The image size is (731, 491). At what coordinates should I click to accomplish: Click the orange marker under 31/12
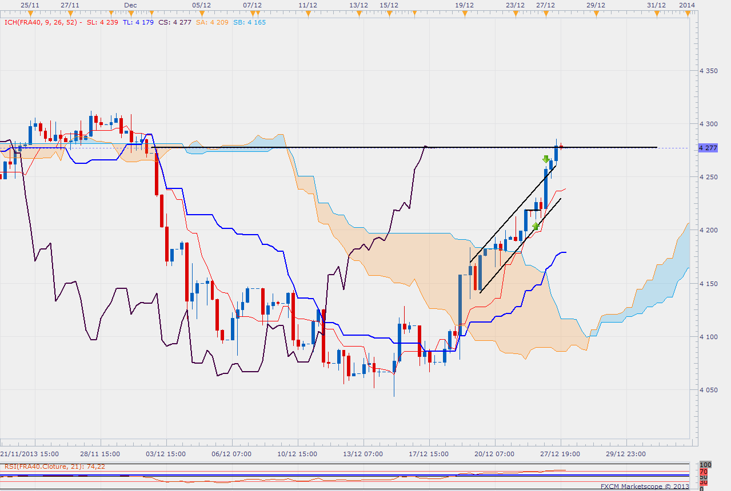[x=656, y=13]
